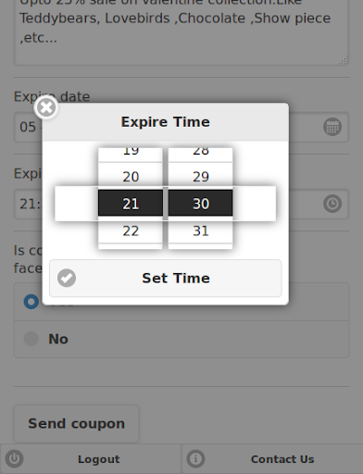
Task: Click the coupon description text area
Action: tap(181, 31)
